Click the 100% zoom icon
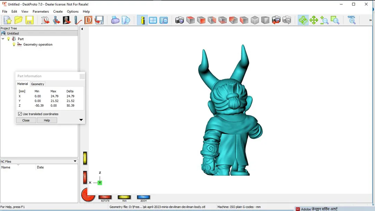Image resolution: width=375 pixels, height=211 pixels. pos(351,20)
